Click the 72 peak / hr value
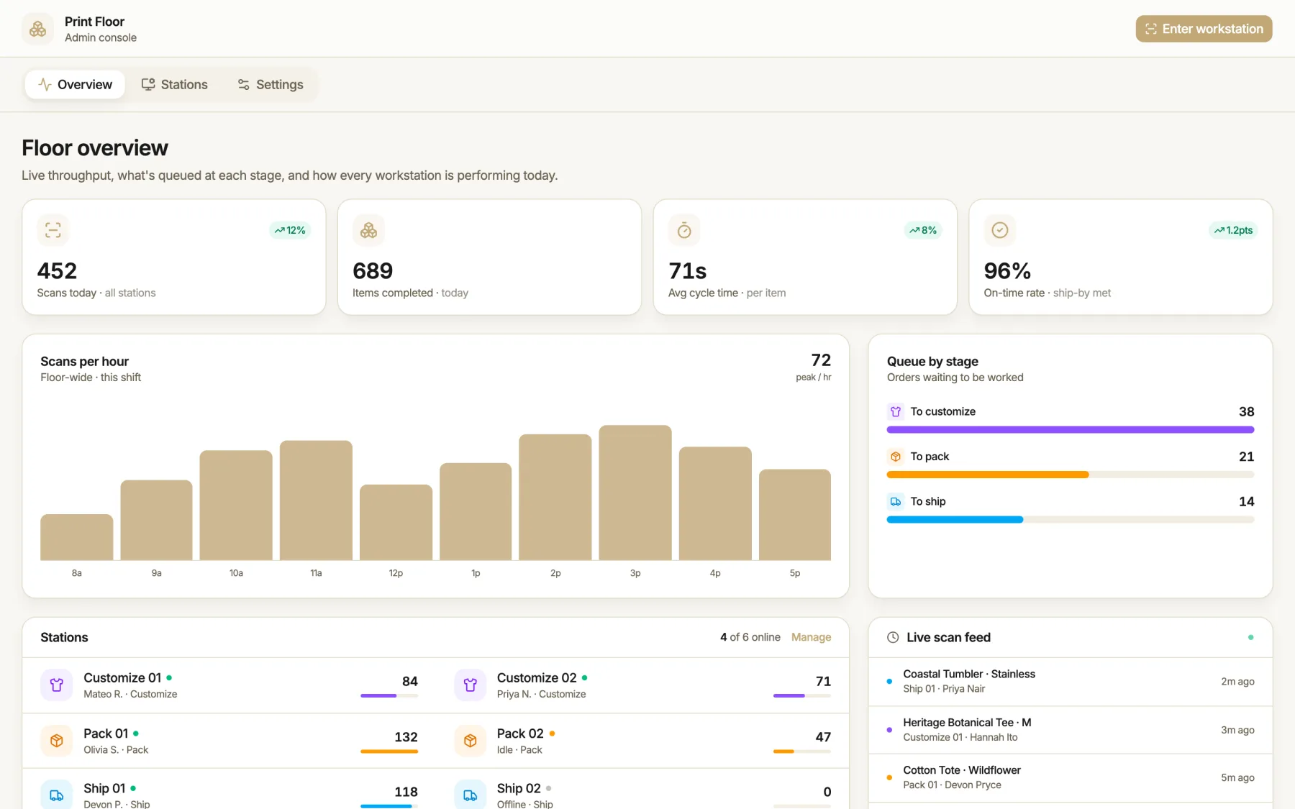This screenshot has height=809, width=1295. (x=821, y=360)
